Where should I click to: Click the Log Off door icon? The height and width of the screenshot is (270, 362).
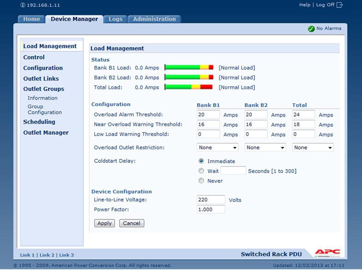point(340,5)
